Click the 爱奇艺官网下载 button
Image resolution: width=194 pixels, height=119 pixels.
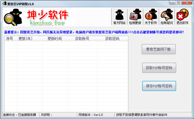[158, 49]
